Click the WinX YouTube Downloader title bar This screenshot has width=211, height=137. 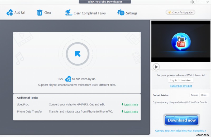point(105,2)
